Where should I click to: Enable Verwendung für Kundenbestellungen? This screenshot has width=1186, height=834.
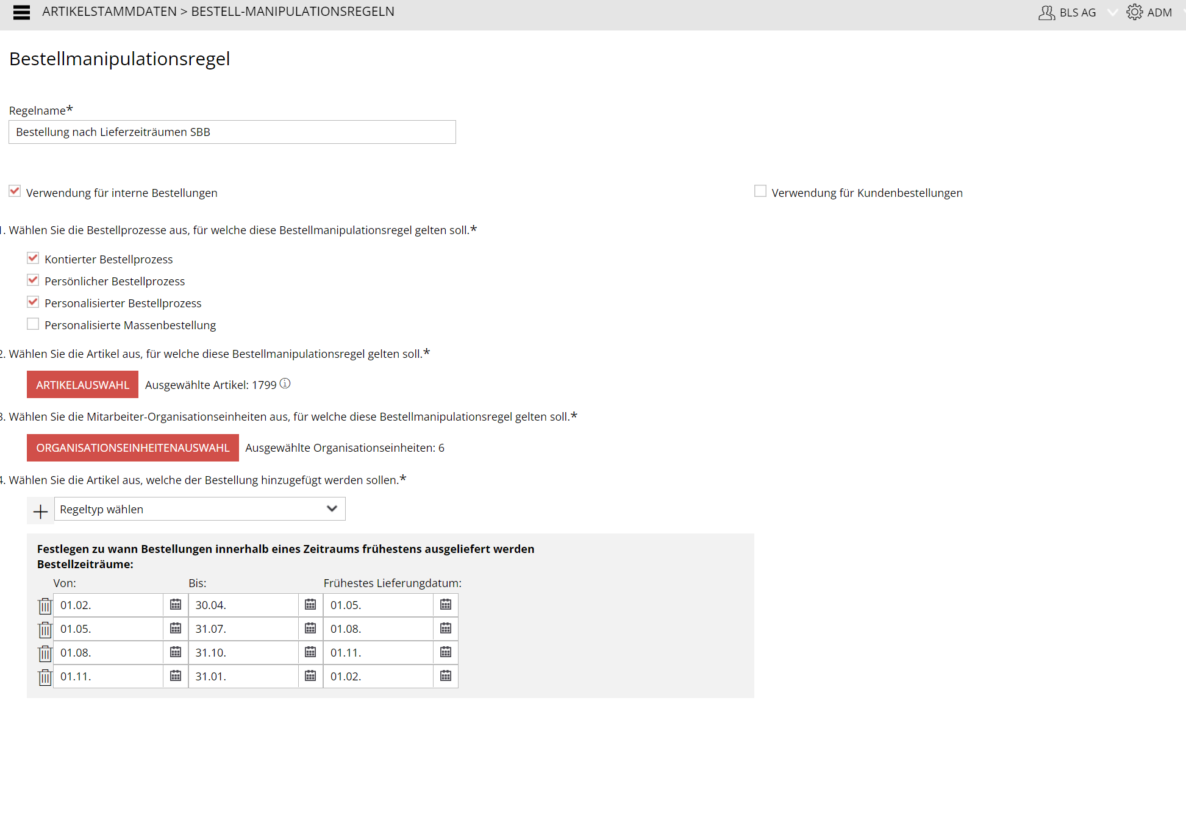coord(760,191)
